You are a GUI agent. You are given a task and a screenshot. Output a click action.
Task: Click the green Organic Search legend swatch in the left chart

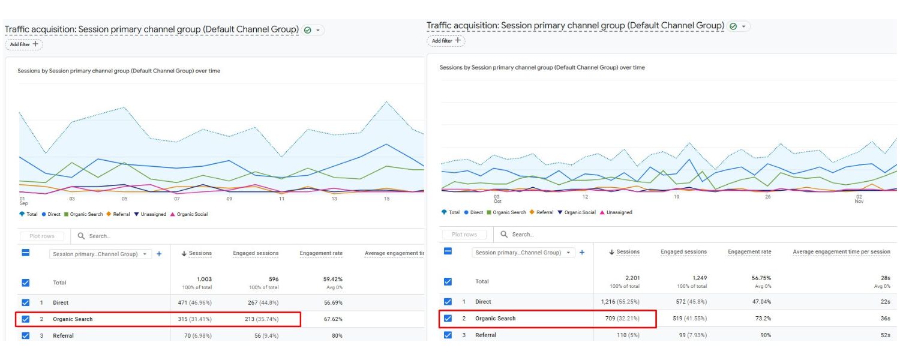[x=67, y=214]
